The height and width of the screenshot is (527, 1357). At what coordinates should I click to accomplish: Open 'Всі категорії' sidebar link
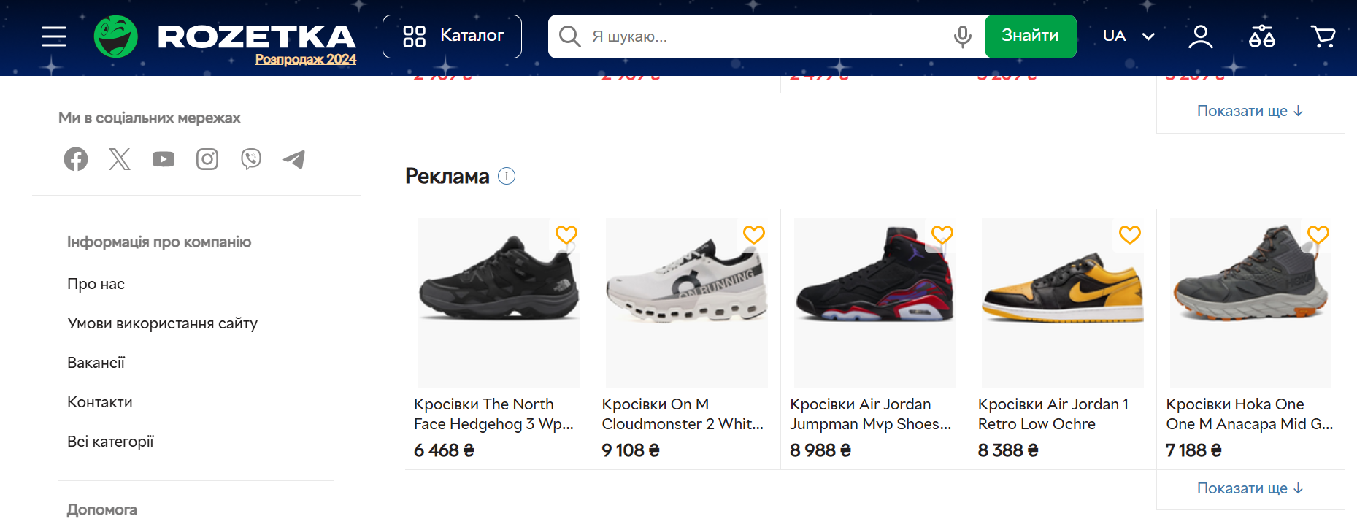[x=110, y=442]
